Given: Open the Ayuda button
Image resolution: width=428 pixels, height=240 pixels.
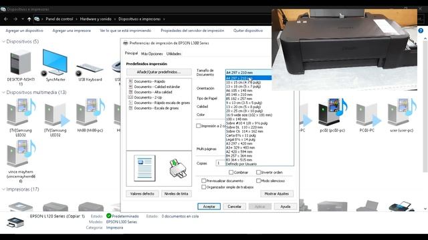Looking at the screenshot, I should click(x=286, y=207).
